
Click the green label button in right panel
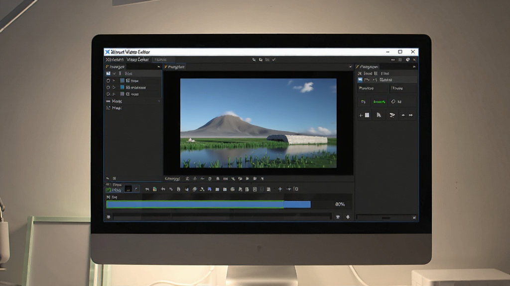click(379, 102)
